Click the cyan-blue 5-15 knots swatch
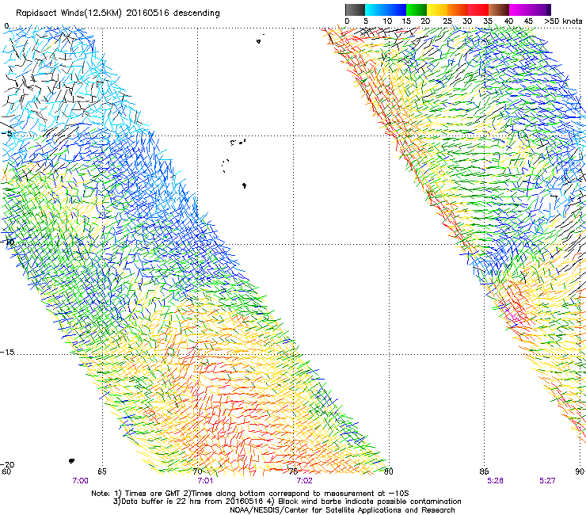This screenshot has height=515, width=586. (386, 10)
